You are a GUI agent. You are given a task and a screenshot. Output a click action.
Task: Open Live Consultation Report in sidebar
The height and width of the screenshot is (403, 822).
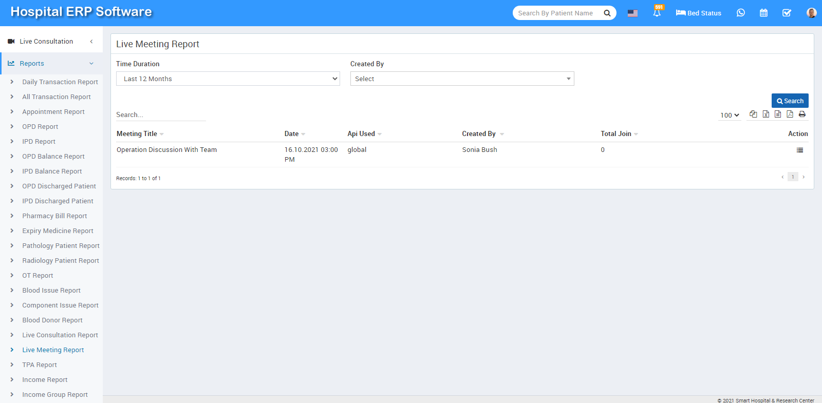pos(60,335)
